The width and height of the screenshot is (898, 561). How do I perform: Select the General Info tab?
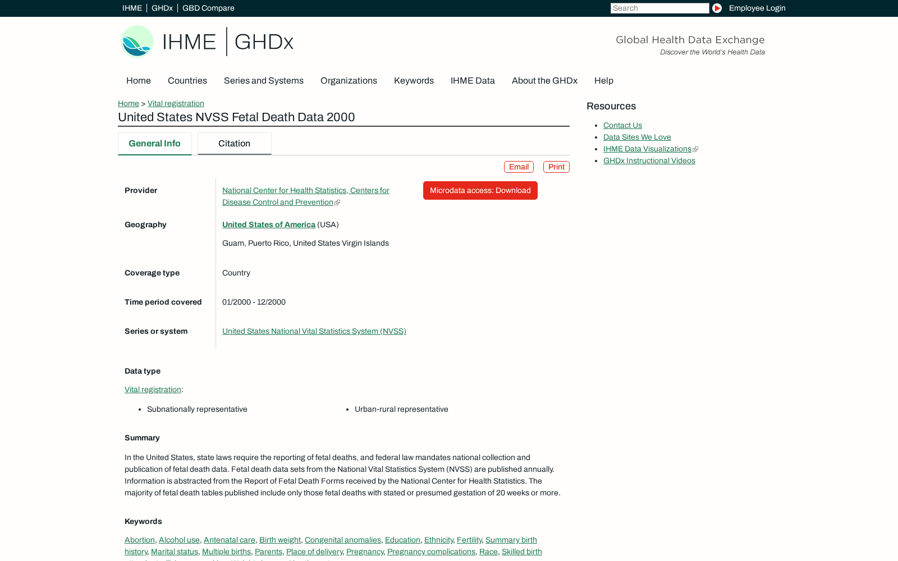pos(154,144)
